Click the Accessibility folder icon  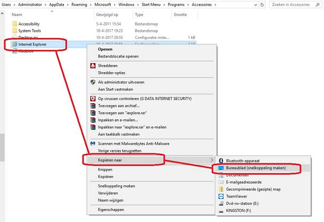(x=14, y=24)
